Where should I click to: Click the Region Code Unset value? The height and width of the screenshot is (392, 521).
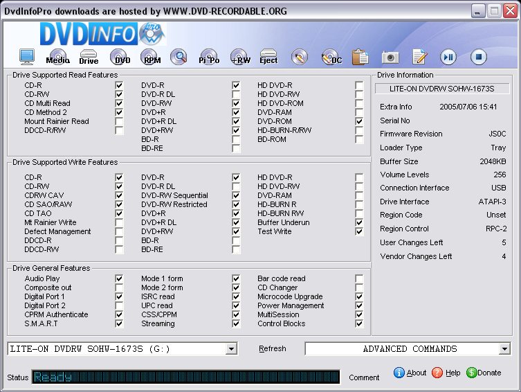496,215
